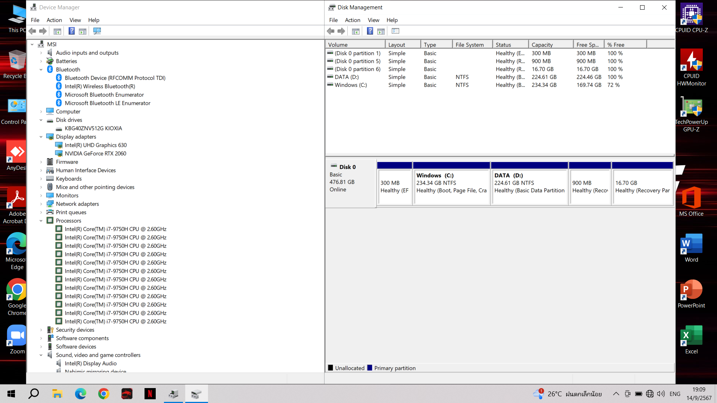
Task: Click Forward arrow in Device Manager toolbar
Action: 43,31
